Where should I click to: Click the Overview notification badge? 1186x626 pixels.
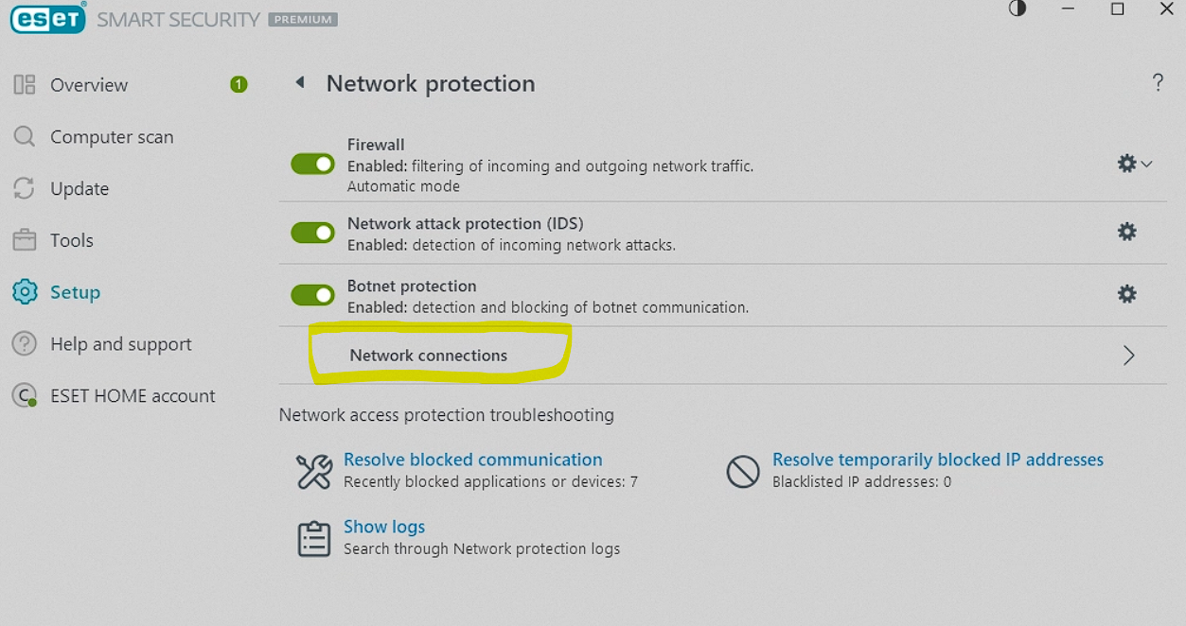pos(239,85)
